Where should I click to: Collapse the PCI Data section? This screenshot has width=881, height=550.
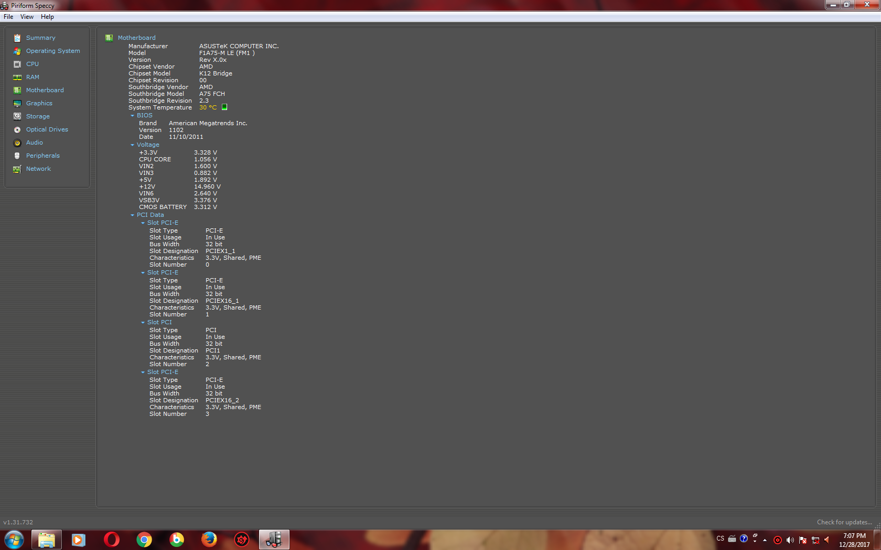click(x=133, y=215)
